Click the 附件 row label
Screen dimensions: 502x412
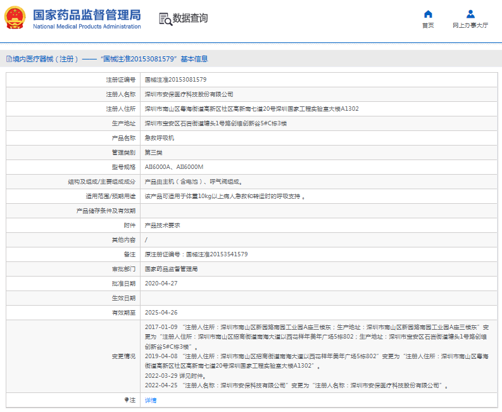pyautogui.click(x=130, y=225)
